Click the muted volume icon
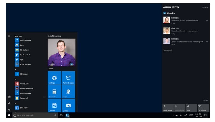 pos(181,115)
